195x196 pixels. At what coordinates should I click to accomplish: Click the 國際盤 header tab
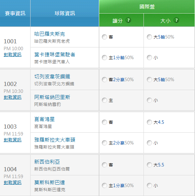147,7
